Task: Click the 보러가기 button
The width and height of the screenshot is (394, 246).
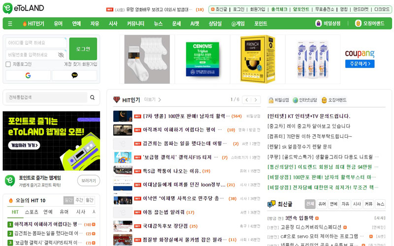Action: pos(89,181)
